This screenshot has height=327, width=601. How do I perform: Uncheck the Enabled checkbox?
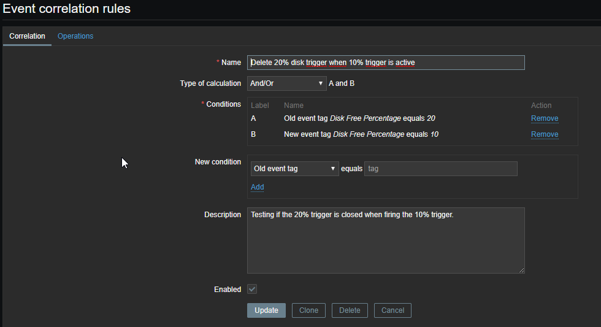[x=252, y=290]
